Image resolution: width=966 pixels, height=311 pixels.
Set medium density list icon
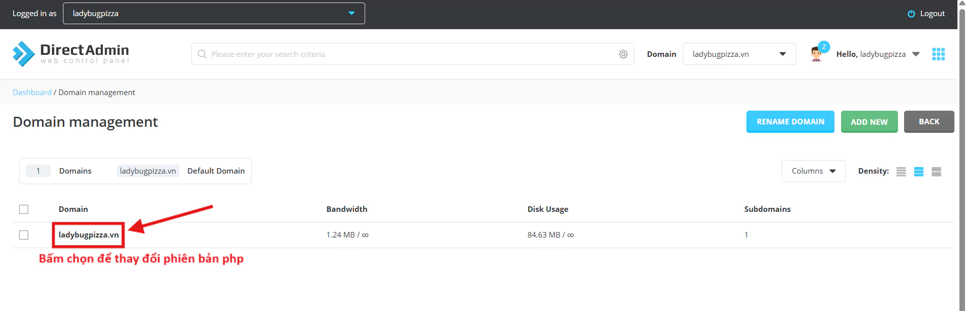(x=919, y=172)
